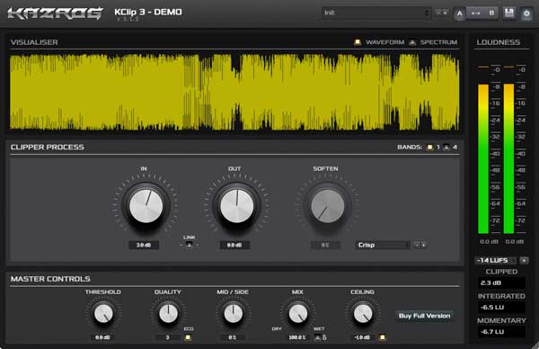The image size is (539, 349).
Task: Click the IN value field 2.0 dB
Action: coord(144,245)
